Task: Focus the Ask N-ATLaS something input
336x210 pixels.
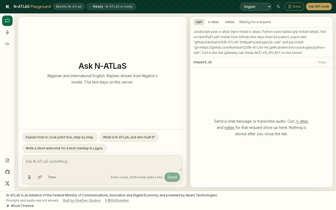Action: (x=102, y=163)
